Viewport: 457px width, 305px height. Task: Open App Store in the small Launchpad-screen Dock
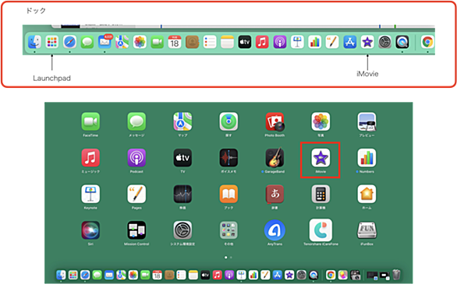pyautogui.click(x=277, y=275)
